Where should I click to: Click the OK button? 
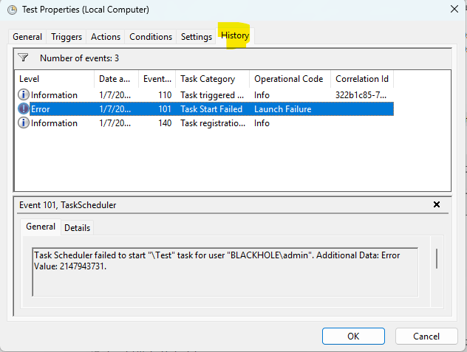353,337
